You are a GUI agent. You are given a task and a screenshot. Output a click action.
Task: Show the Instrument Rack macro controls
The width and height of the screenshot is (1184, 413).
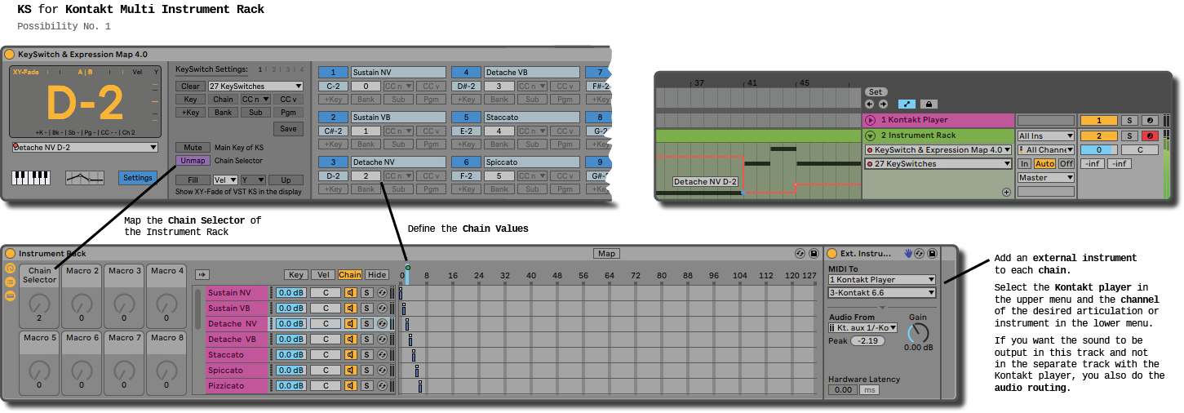tap(10, 268)
